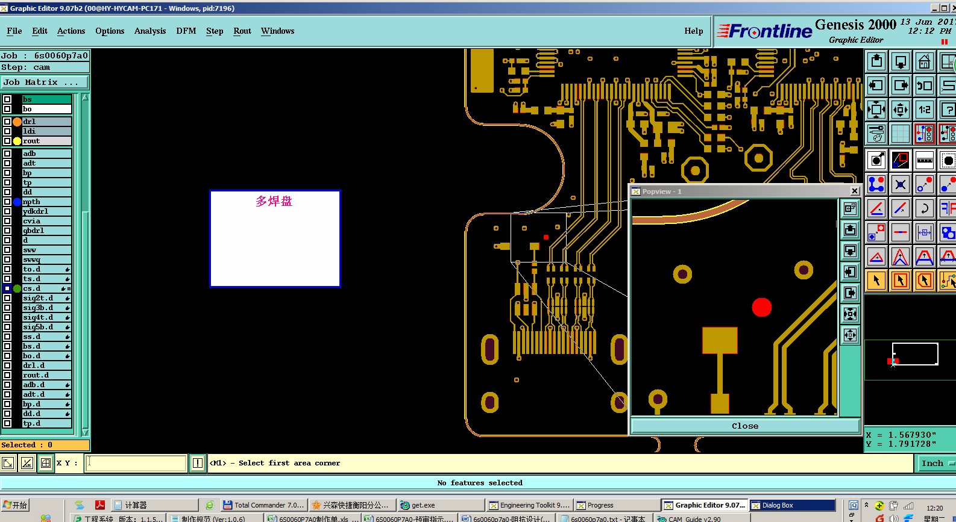
Task: Open the DFM menu
Action: click(186, 31)
